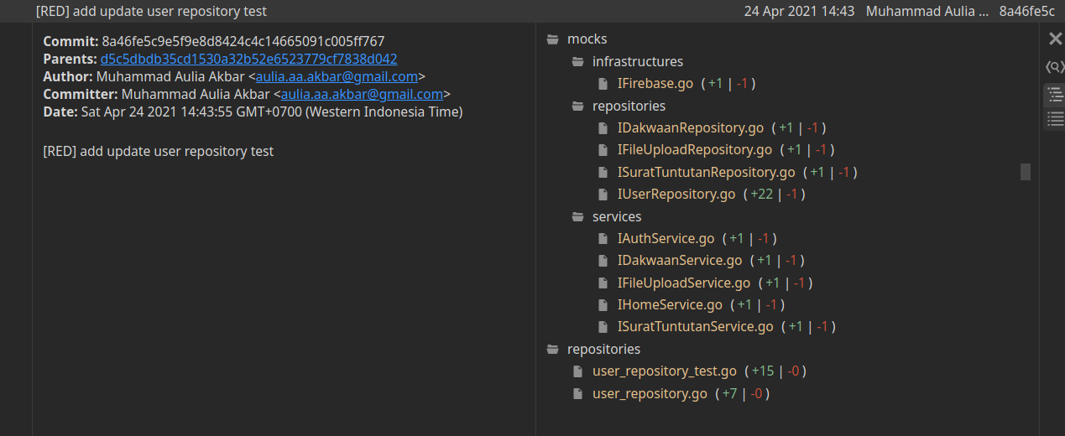The width and height of the screenshot is (1065, 436).
Task: Switch to tree view of files
Action: coord(1055,96)
